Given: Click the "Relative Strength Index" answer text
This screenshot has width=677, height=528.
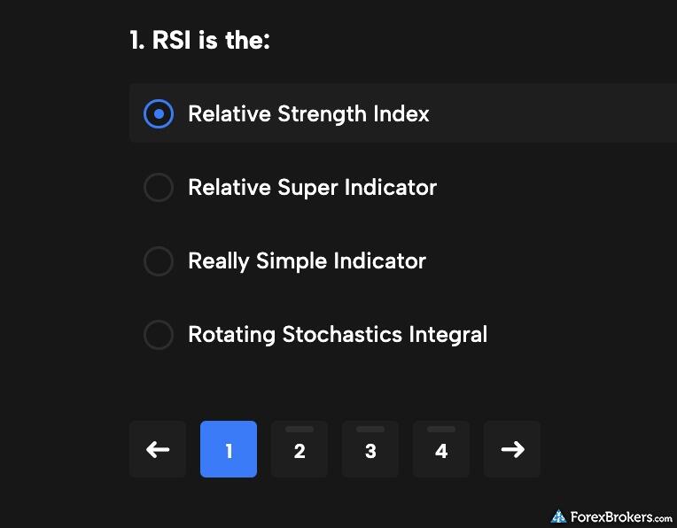Looking at the screenshot, I should 308,113.
